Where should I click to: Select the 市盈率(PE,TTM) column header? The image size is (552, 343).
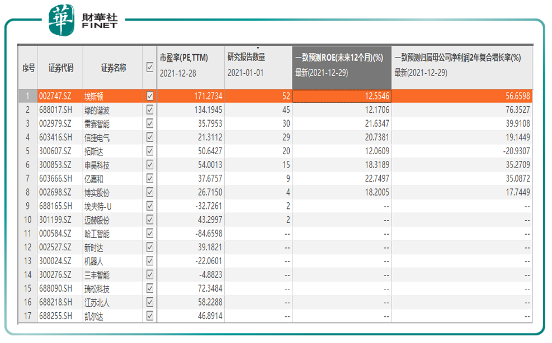tap(191, 67)
